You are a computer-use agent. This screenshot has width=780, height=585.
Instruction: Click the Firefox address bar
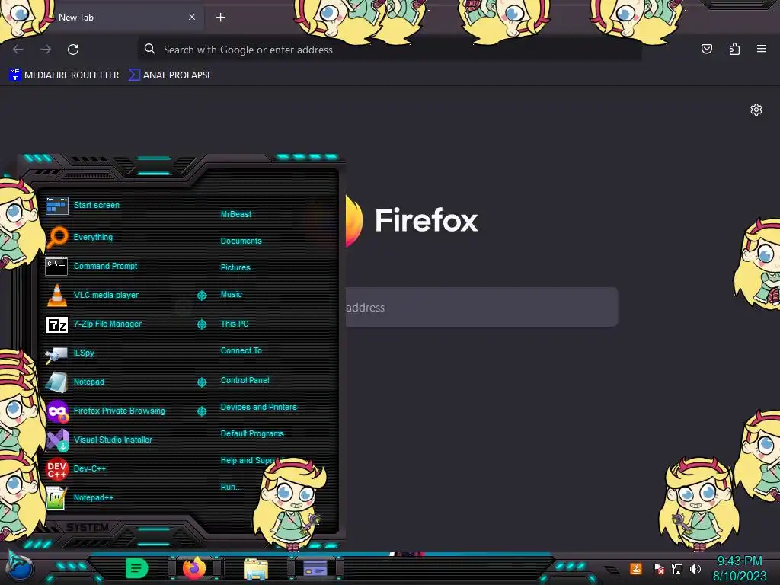point(389,50)
